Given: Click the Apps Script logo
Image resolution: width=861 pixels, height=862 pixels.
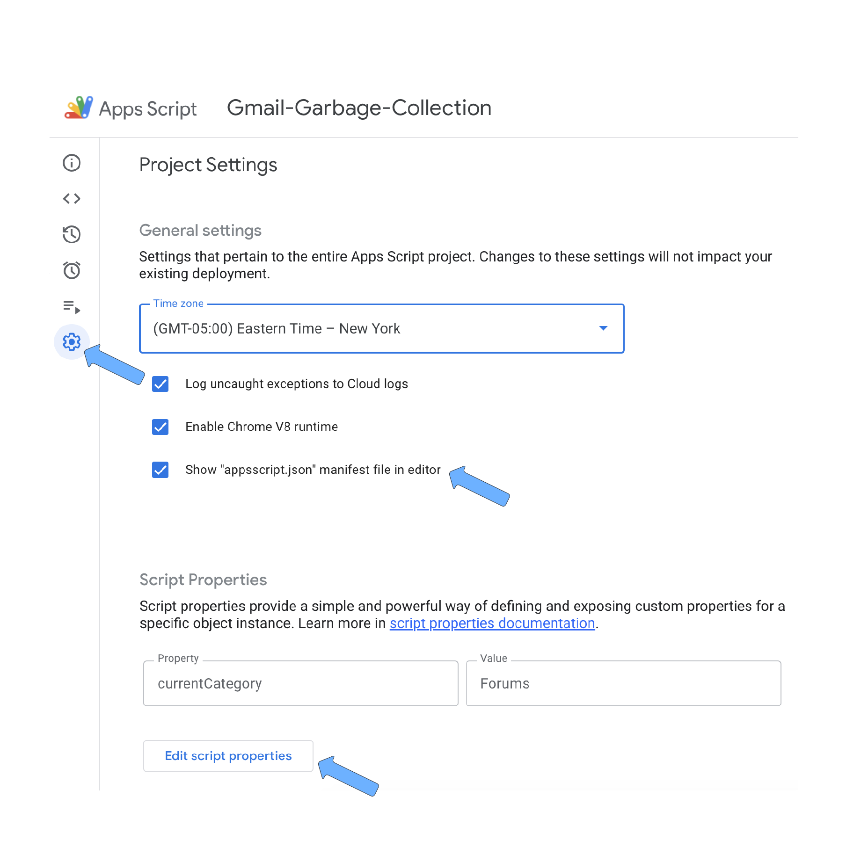Looking at the screenshot, I should click(79, 108).
